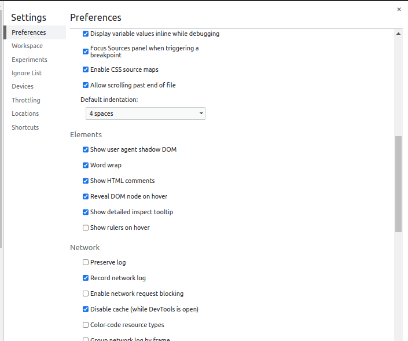Viewport: 408px width, 341px height.
Task: Click the vertical scrollbar thumb
Action: coord(399,184)
